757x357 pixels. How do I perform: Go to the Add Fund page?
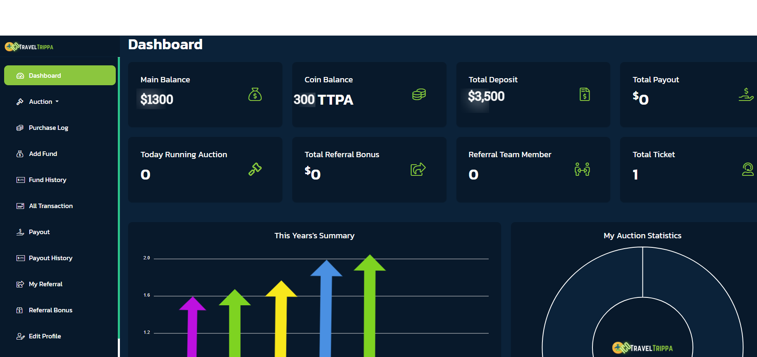coord(43,154)
